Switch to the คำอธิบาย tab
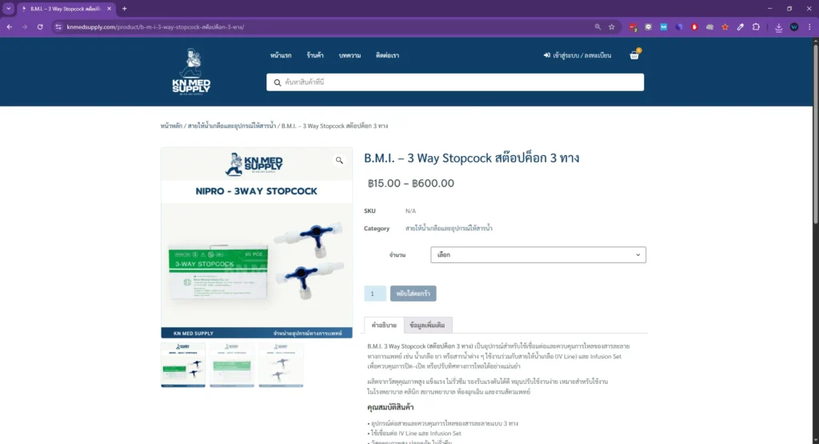Screen dimensions: 819x444 [x=384, y=325]
